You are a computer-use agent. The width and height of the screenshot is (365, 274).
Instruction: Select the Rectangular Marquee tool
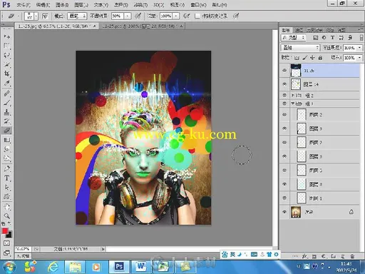coord(7,46)
